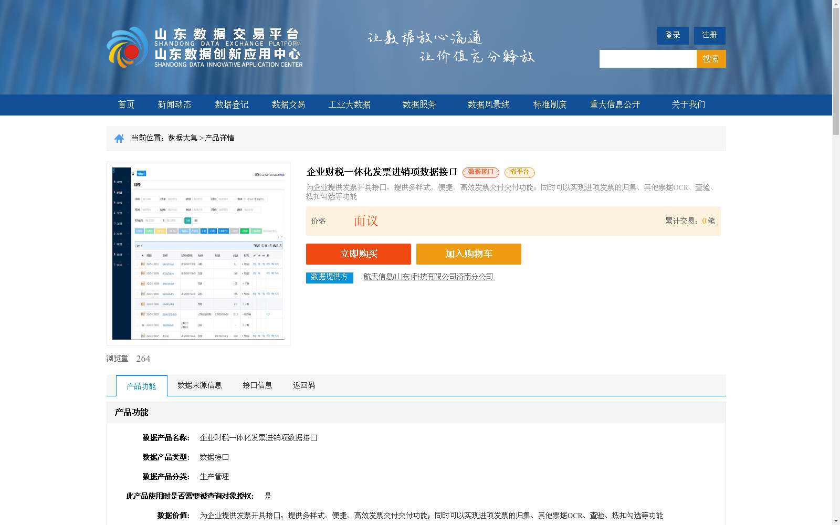Click the home icon in the breadcrumb
Viewport: 840px width, 525px height.
coord(119,139)
